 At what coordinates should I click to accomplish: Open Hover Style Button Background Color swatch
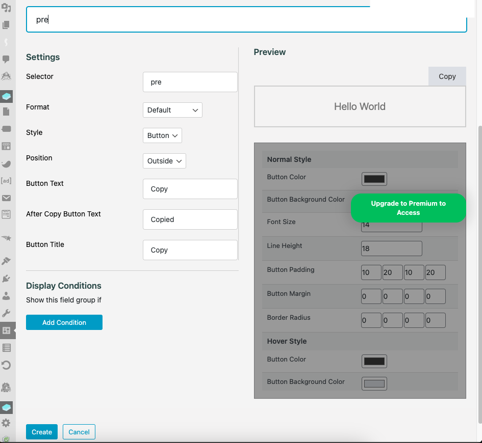click(x=374, y=383)
